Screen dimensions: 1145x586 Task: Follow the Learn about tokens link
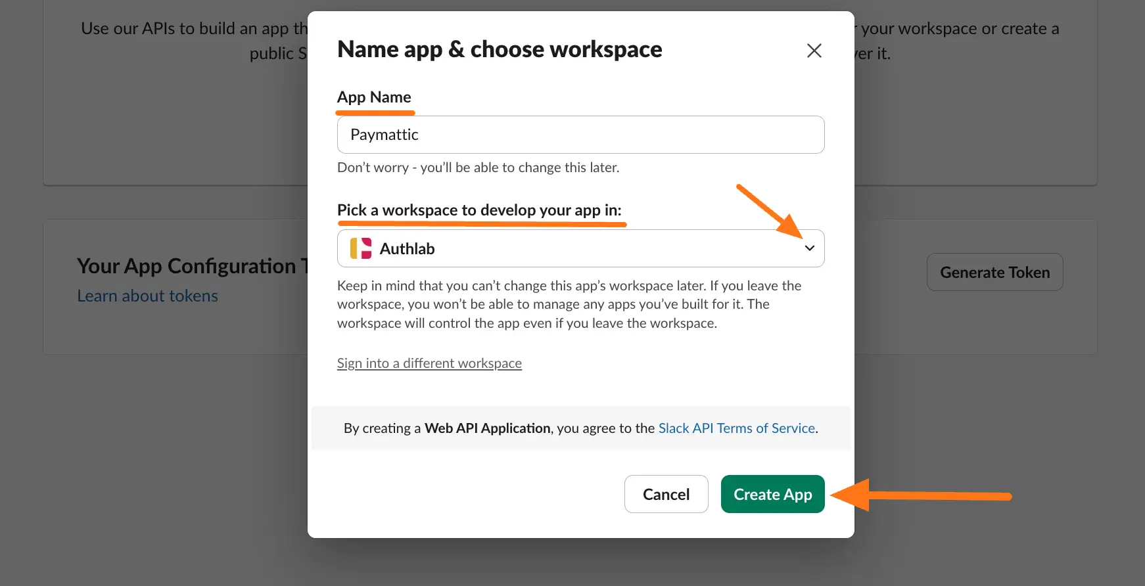[x=147, y=296]
